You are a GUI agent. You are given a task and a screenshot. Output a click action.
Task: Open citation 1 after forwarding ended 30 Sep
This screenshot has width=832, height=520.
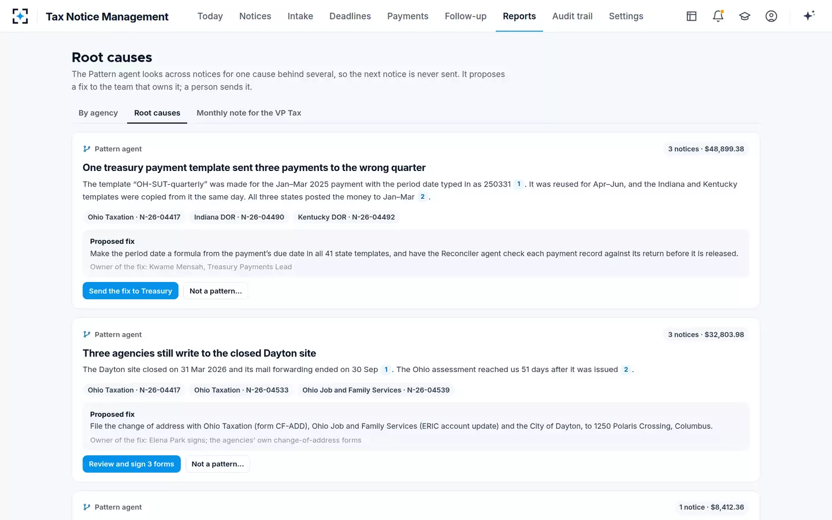[386, 370]
